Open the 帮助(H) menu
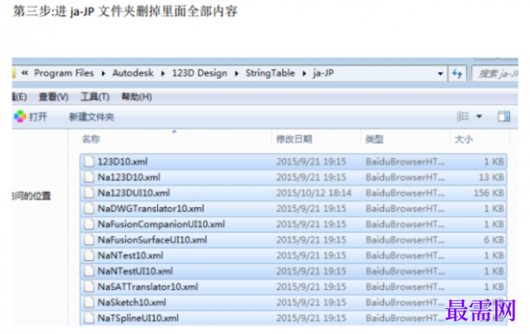This screenshot has height=334, width=530. [137, 97]
